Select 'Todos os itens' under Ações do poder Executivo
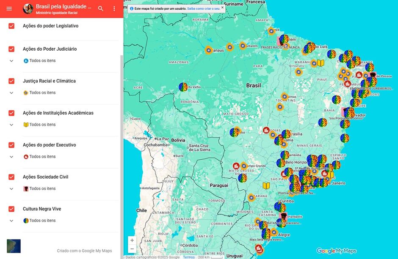The height and width of the screenshot is (259, 398). click(x=42, y=157)
